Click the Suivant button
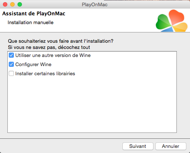 [138, 146]
